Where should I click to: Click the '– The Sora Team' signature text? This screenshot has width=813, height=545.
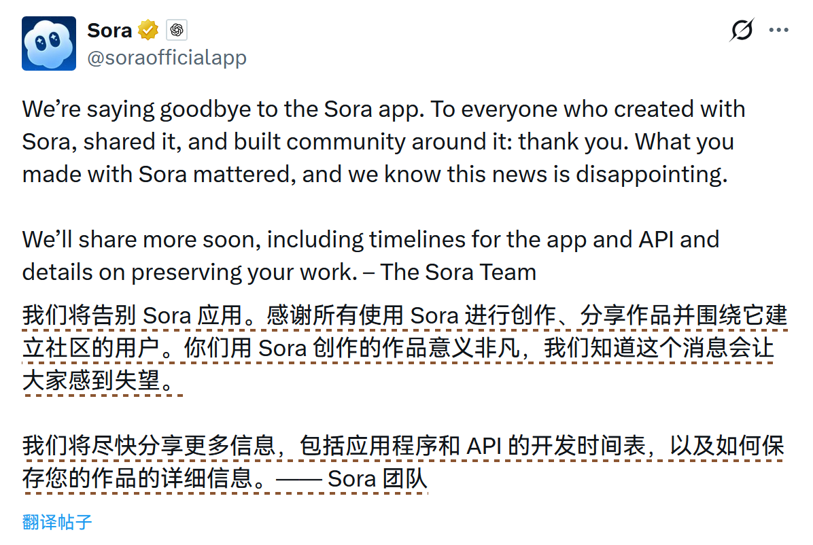[449, 272]
